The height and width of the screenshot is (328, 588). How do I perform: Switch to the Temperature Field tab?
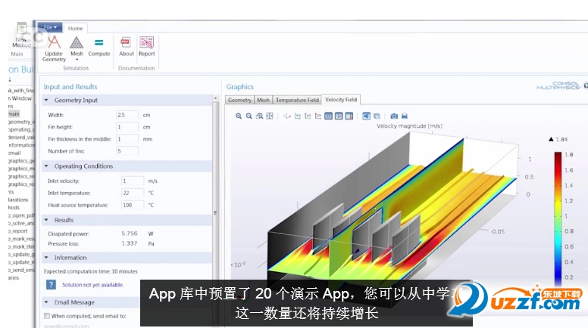tap(297, 101)
